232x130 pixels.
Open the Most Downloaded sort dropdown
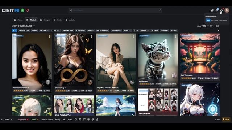pos(23,26)
